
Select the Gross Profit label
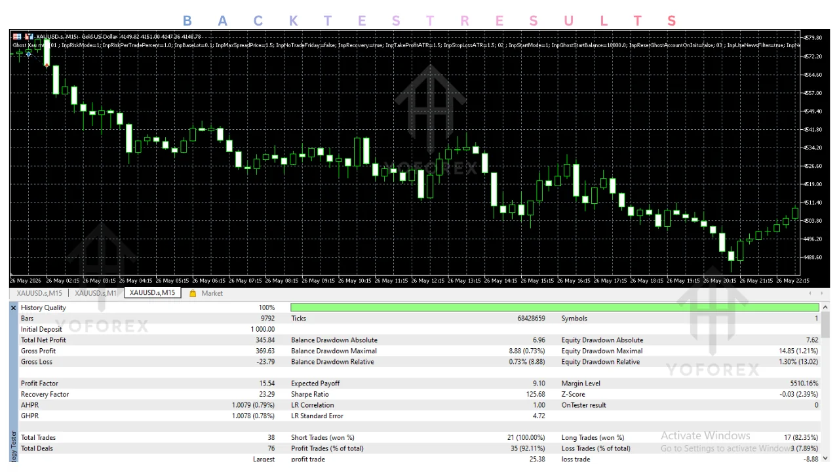pyautogui.click(x=38, y=351)
